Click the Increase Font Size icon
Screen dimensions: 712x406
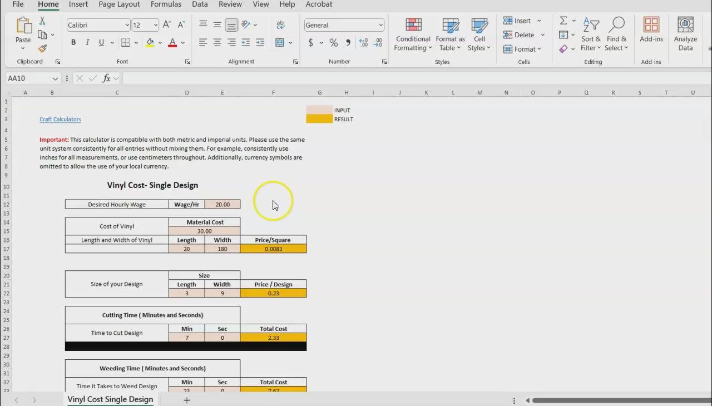[x=167, y=25]
